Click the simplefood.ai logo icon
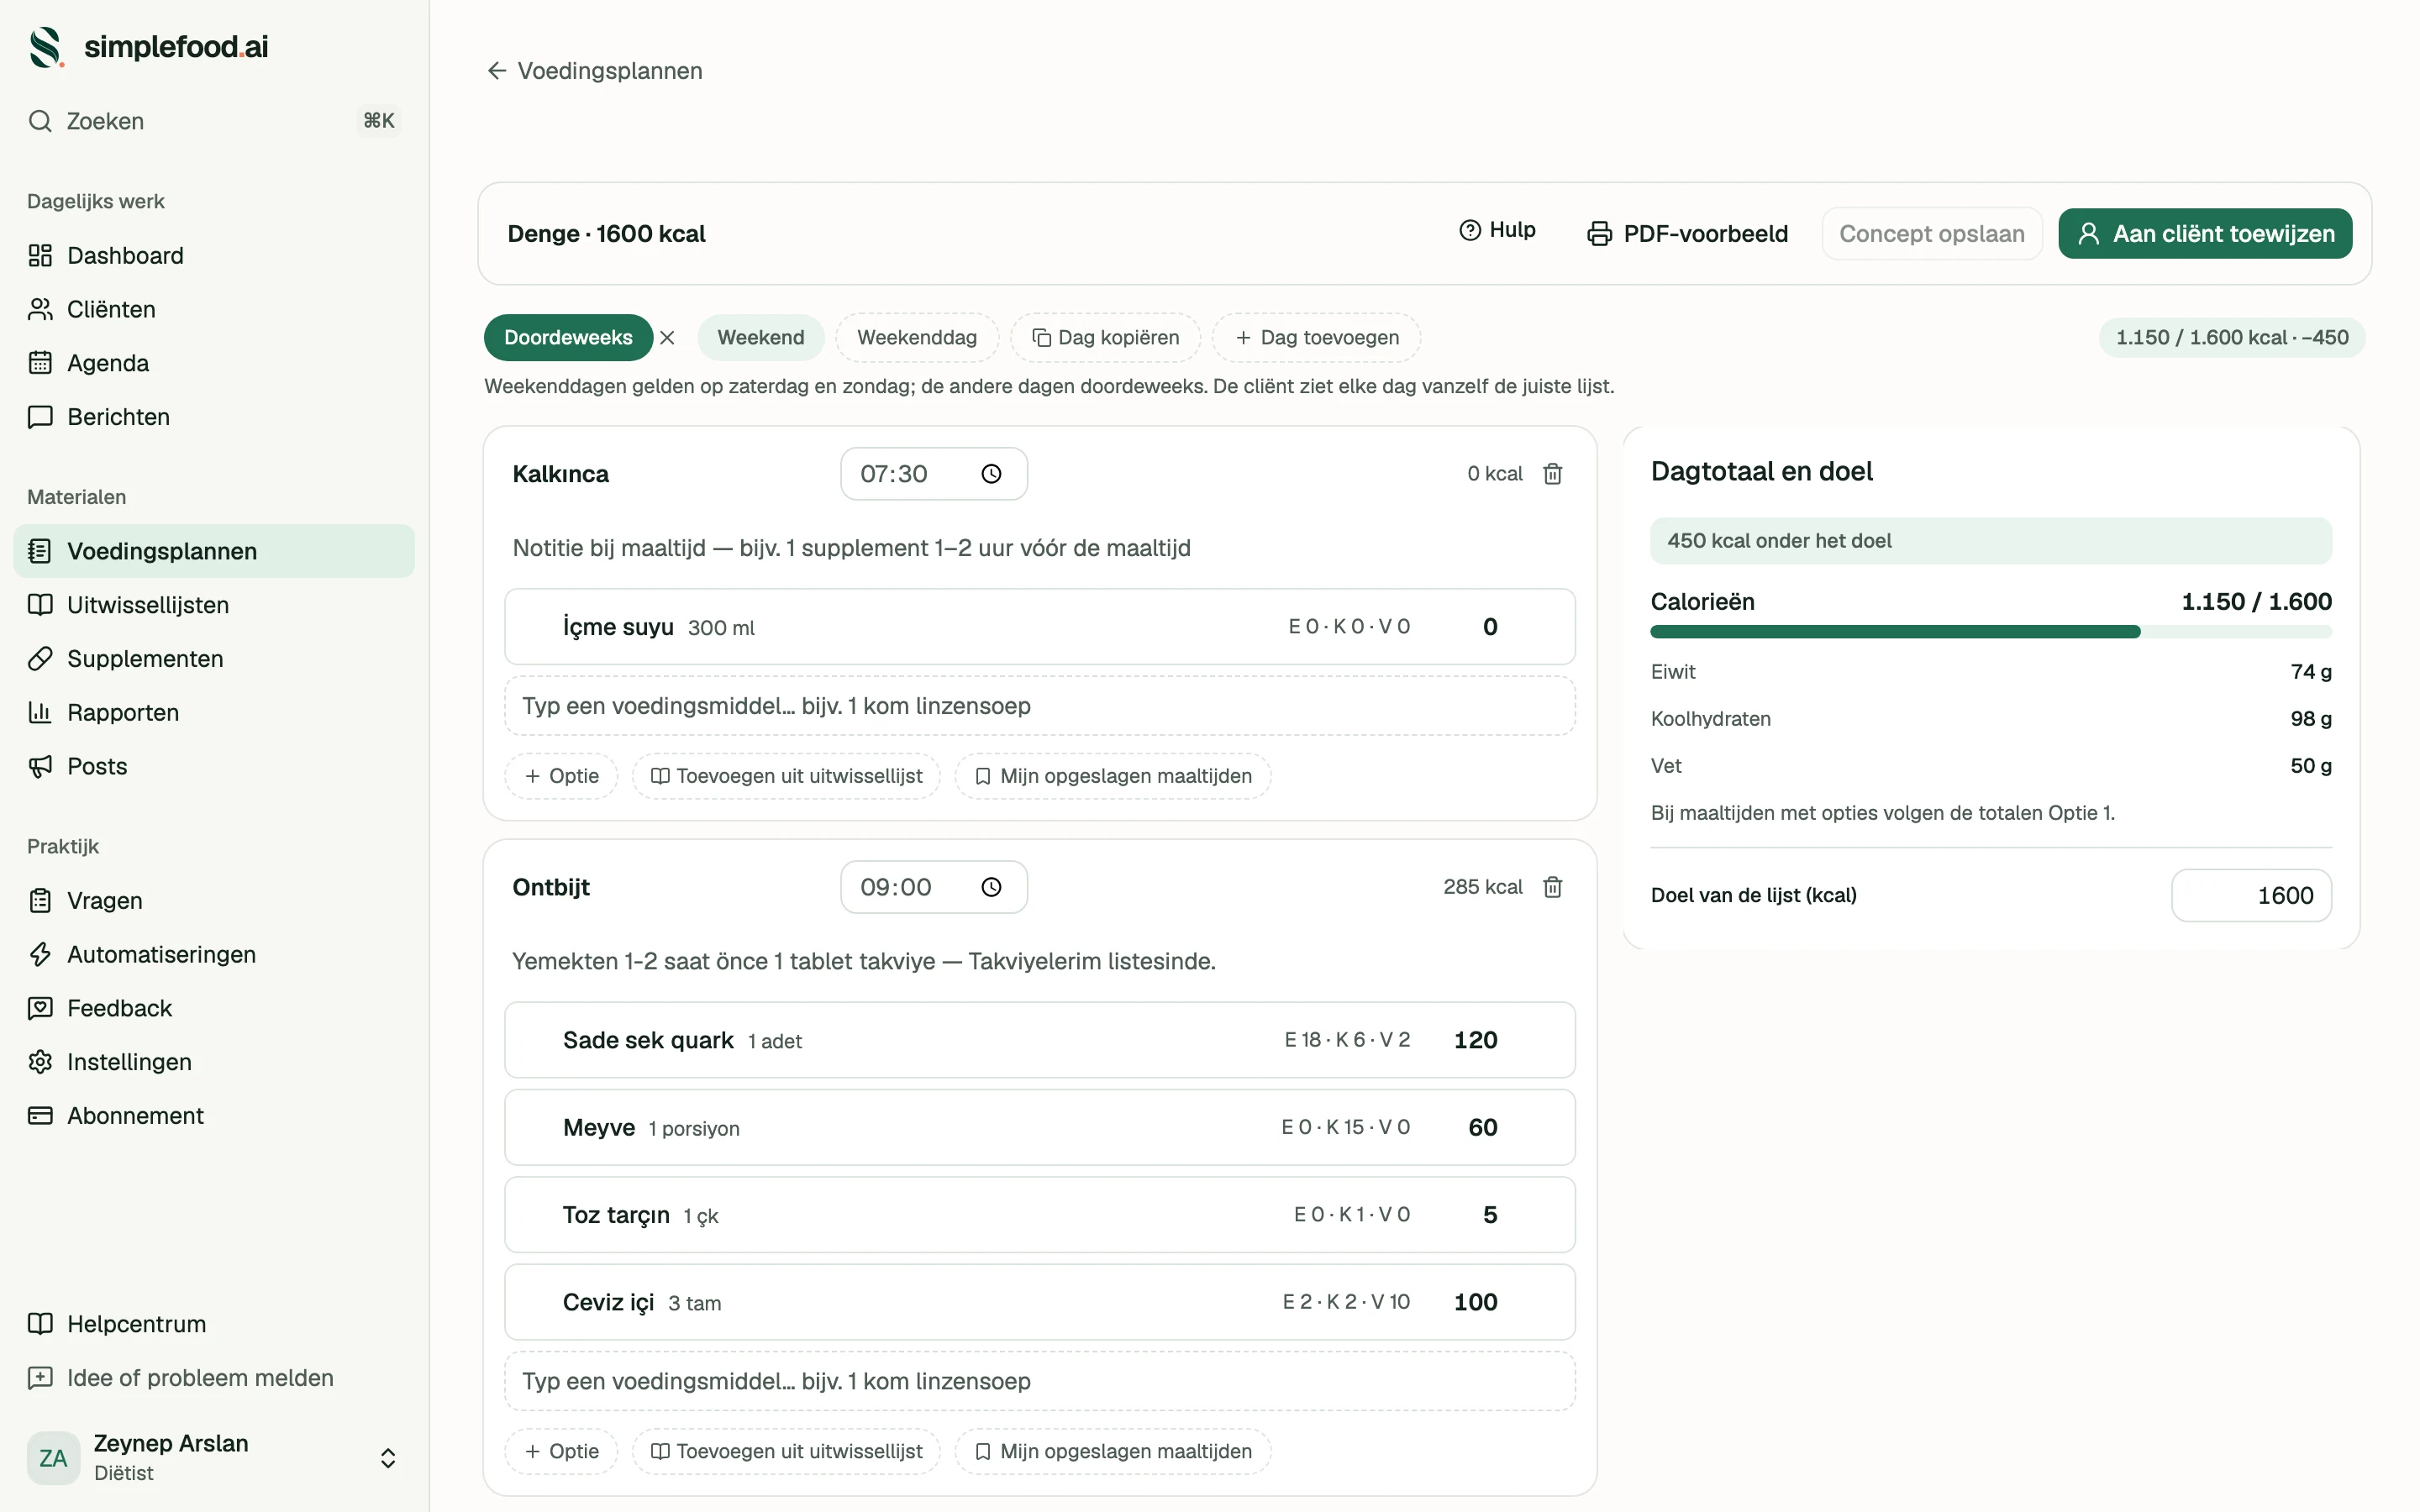Image resolution: width=2420 pixels, height=1512 pixels. (x=46, y=47)
